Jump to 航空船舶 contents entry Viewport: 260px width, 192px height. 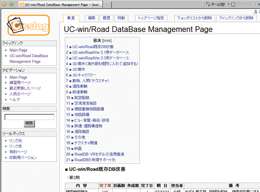click(82, 98)
